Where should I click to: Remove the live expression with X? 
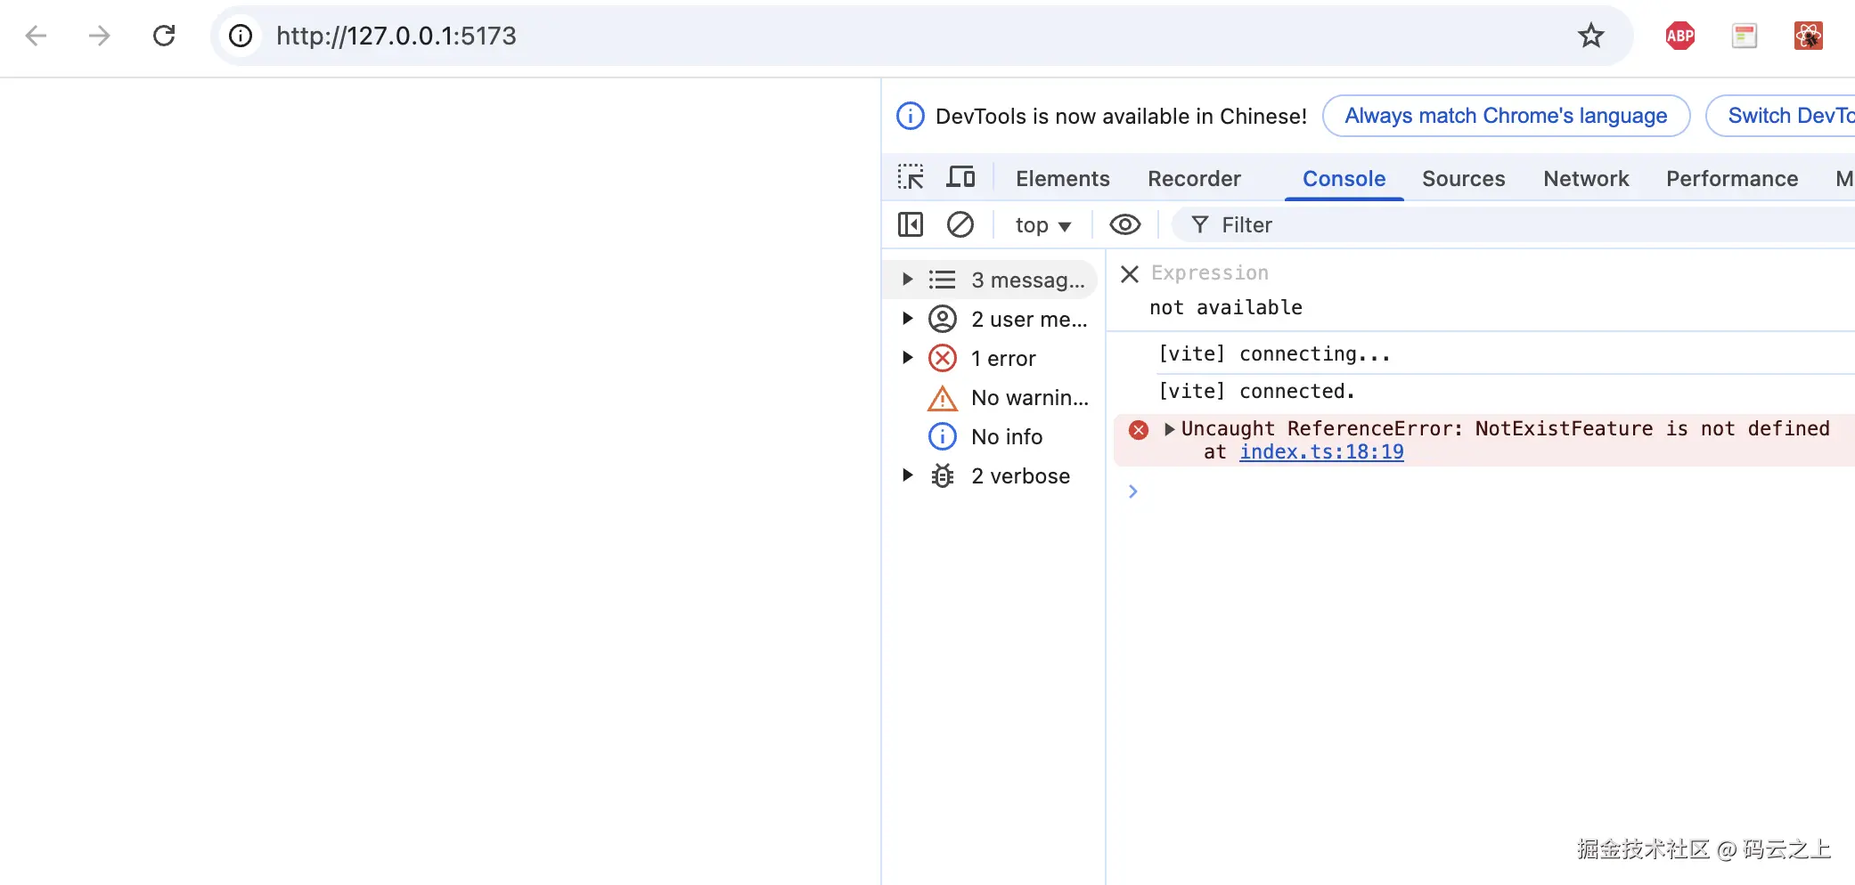click(1129, 273)
